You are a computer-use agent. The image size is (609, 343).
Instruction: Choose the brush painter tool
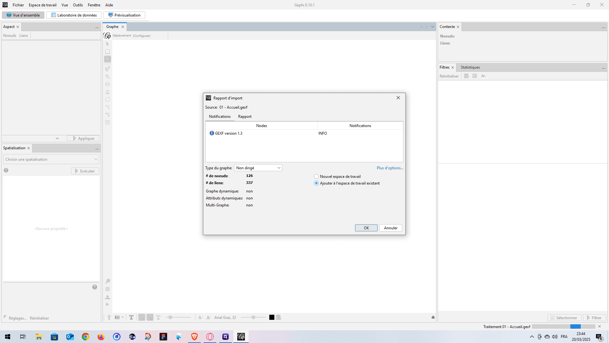pyautogui.click(x=108, y=77)
